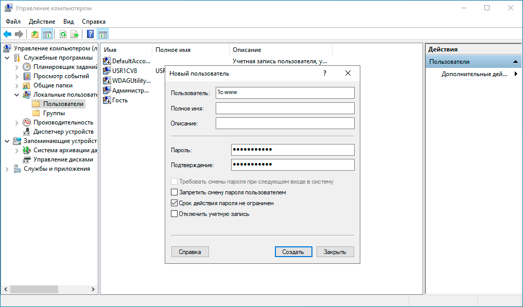Click the Up one level folder icon
Screen dimensions: 523x307
(34, 34)
